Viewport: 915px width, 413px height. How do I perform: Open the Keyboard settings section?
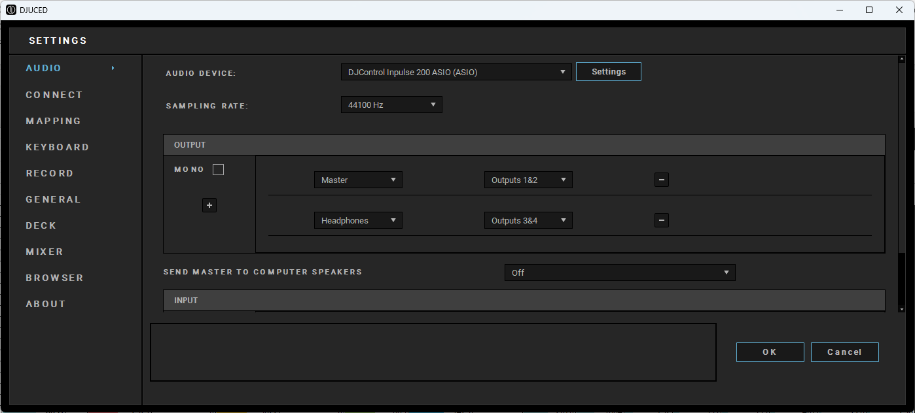[x=58, y=147]
